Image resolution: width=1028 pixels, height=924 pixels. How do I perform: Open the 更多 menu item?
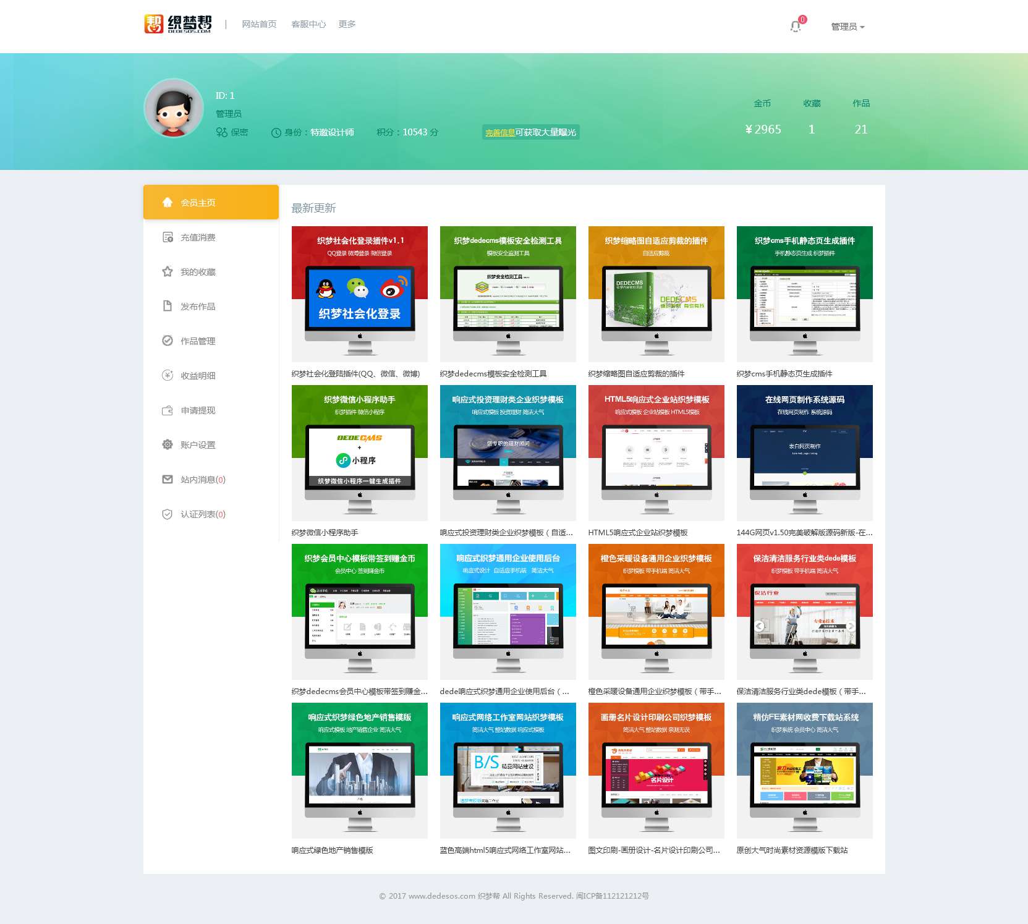click(x=347, y=24)
